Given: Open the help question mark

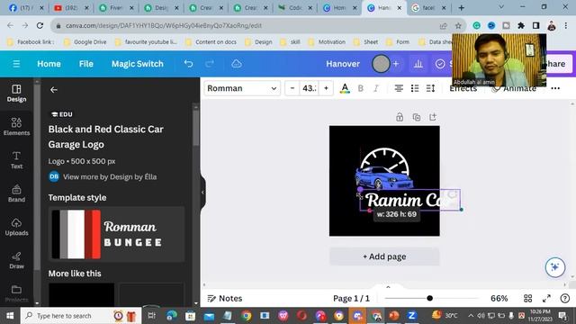Looking at the screenshot, I should 565,298.
